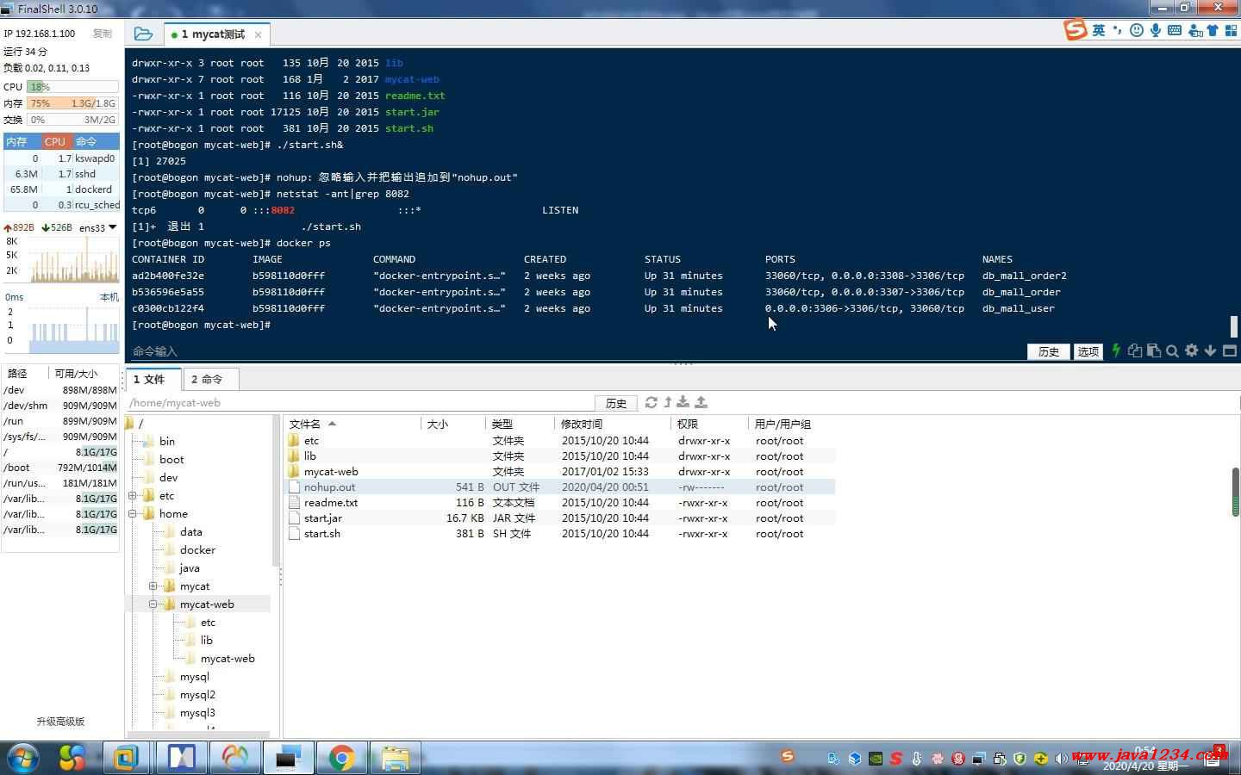Click the file list vertical scrollbar
Image resolution: width=1241 pixels, height=775 pixels.
click(1235, 492)
